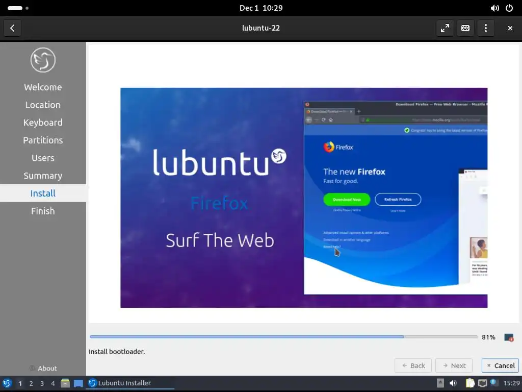Click the Activities pill in top-left corner
Screen dimensions: 522x392
(18, 8)
